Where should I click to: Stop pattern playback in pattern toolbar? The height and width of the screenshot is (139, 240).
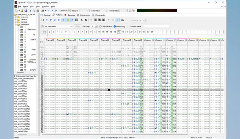[x=55, y=20]
